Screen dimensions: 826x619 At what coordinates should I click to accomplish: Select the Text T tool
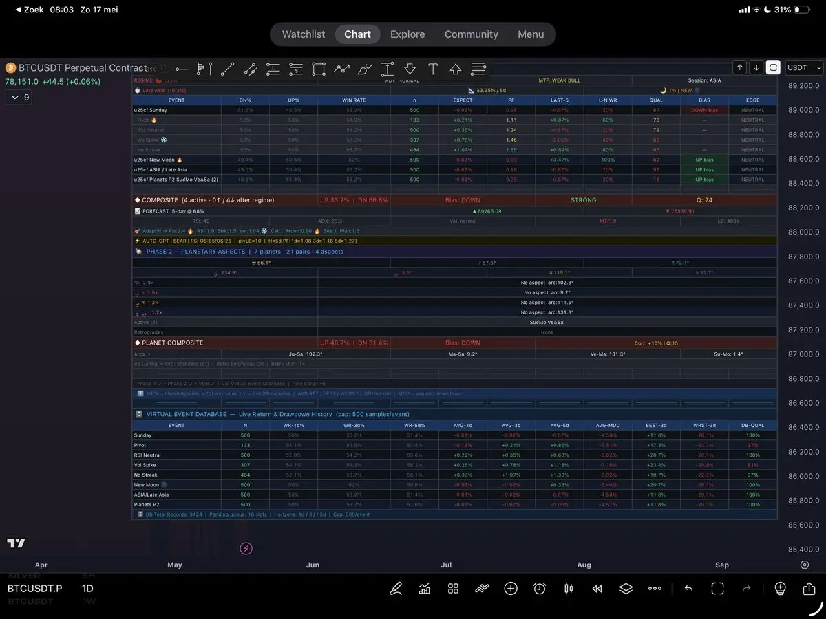pos(433,69)
